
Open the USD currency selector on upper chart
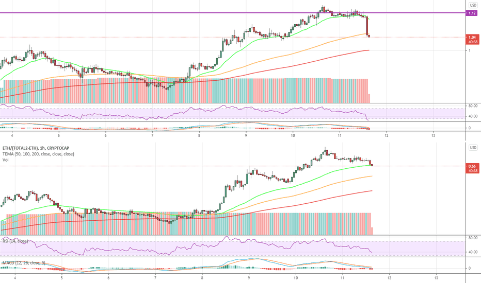(x=473, y=5)
